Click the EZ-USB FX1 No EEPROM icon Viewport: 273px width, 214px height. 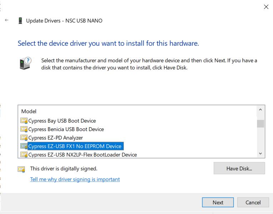(24, 146)
